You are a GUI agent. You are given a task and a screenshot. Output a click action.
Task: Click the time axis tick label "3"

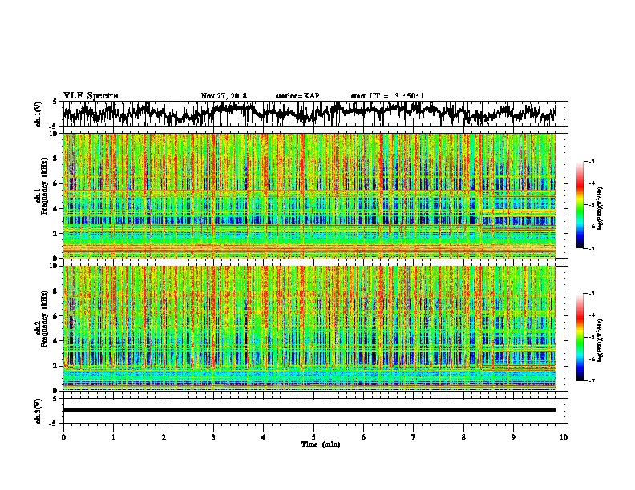[213, 437]
